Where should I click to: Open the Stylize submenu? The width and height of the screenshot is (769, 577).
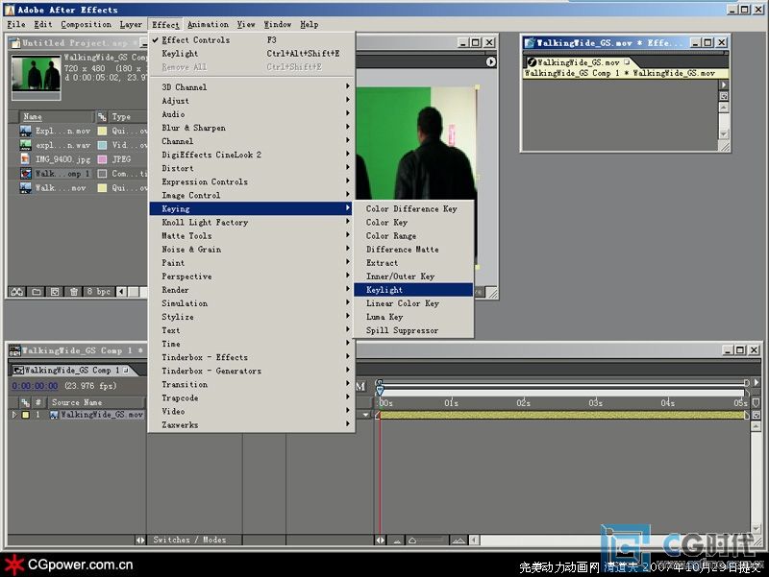pyautogui.click(x=252, y=317)
